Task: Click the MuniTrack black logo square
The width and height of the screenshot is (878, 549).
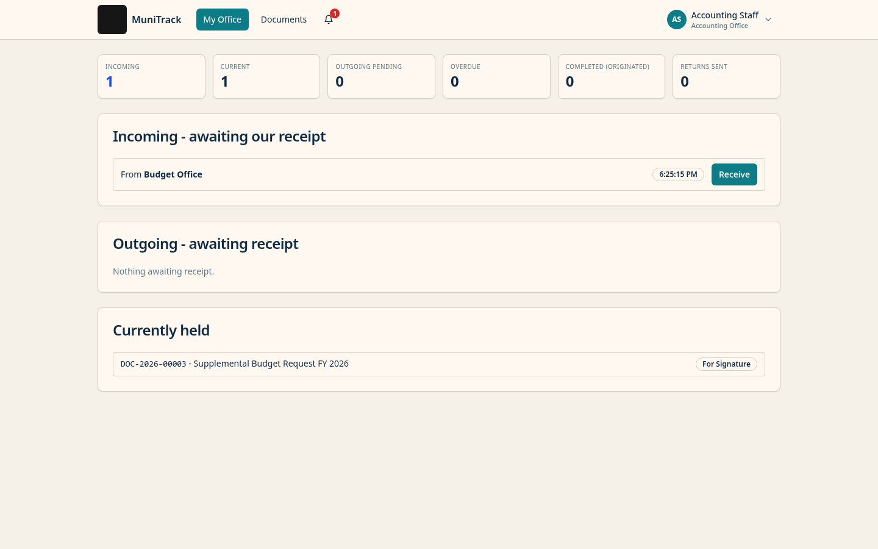Action: 112,20
